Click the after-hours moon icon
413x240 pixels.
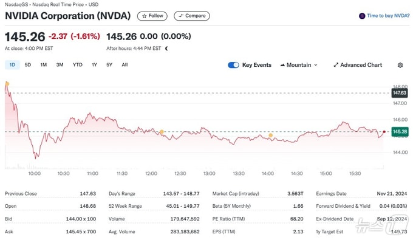(x=166, y=49)
